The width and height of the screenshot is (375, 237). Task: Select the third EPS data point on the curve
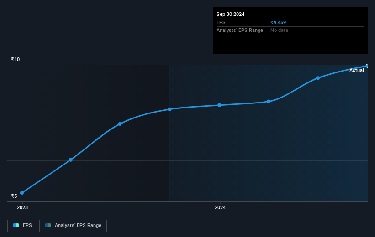click(120, 124)
